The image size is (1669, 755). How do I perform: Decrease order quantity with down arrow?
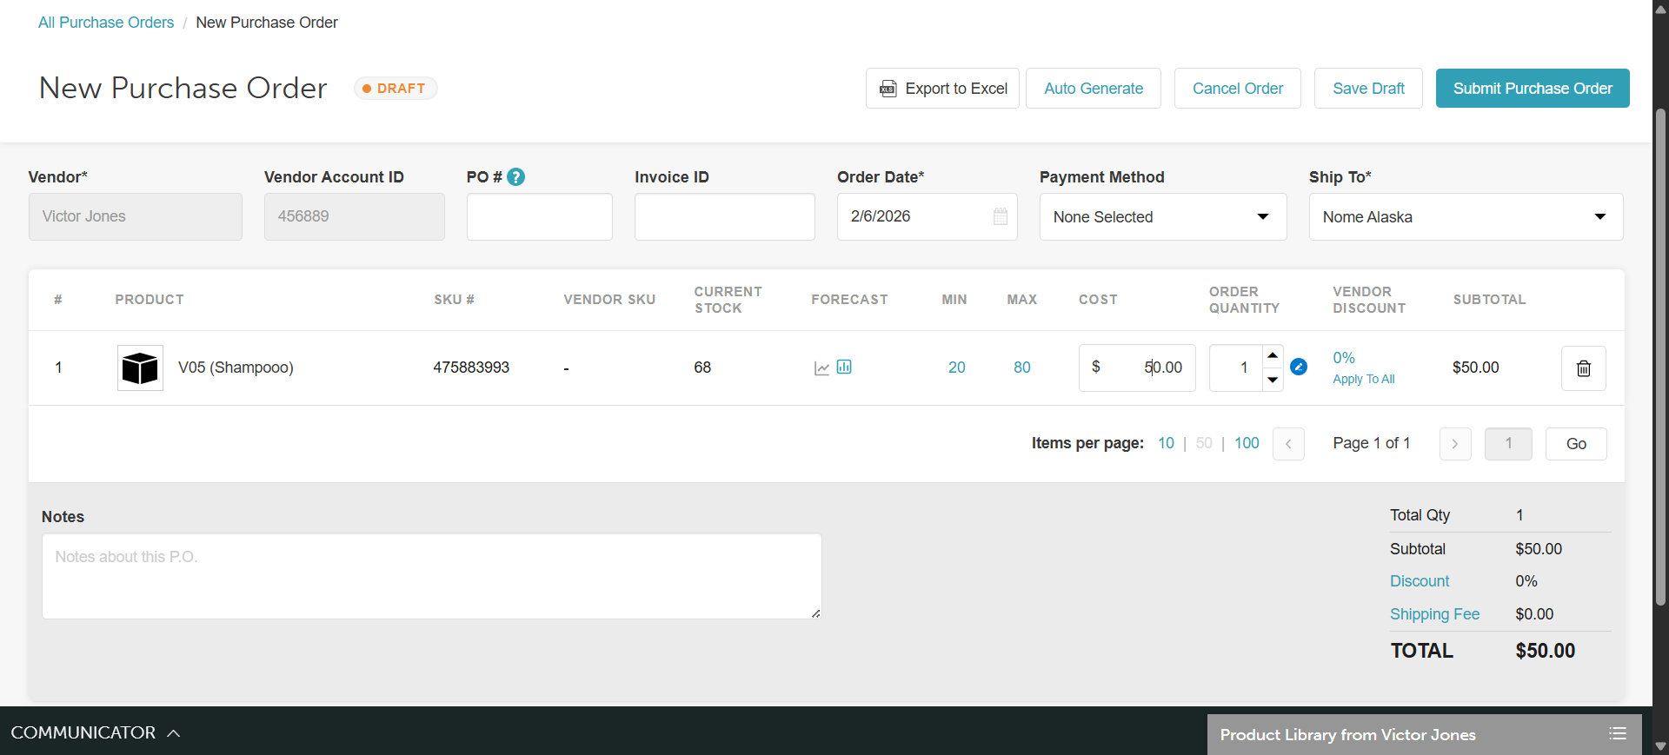(x=1273, y=380)
